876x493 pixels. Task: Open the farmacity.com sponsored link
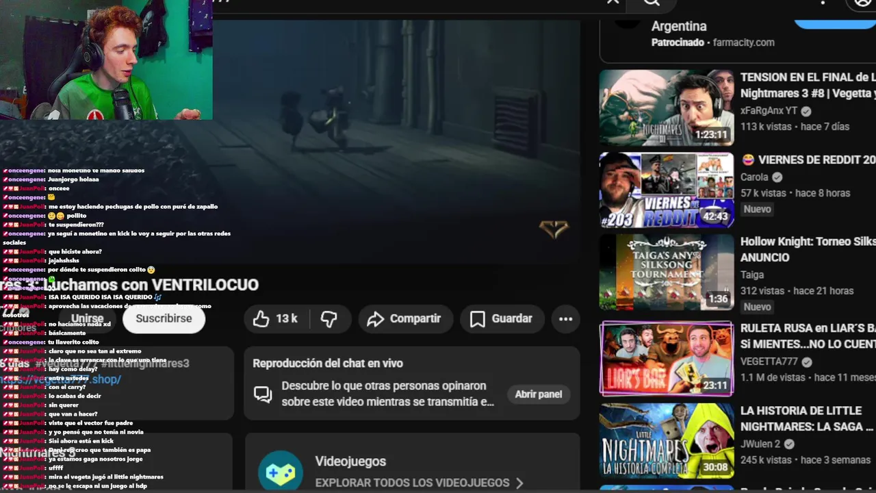743,42
